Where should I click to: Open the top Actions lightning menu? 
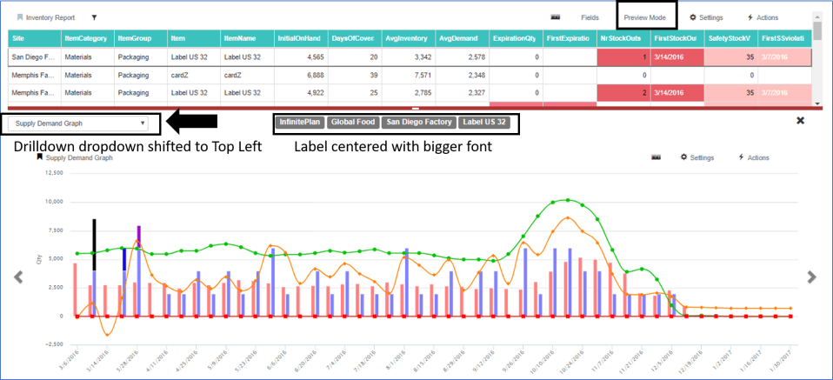750,17
